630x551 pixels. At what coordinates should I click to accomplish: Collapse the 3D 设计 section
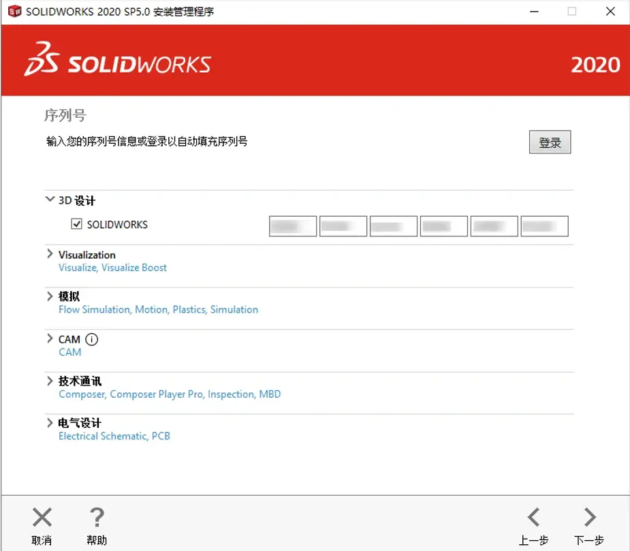pos(50,199)
